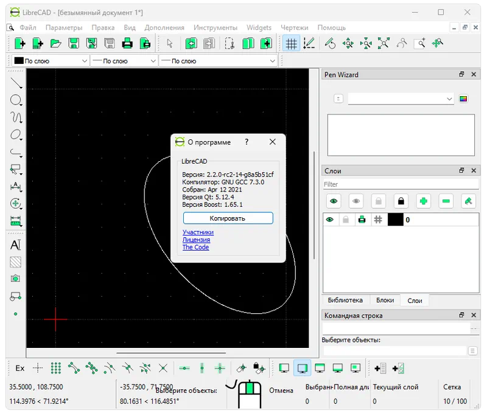This screenshot has width=487, height=413.
Task: Click the Save As icon
Action: (x=92, y=43)
